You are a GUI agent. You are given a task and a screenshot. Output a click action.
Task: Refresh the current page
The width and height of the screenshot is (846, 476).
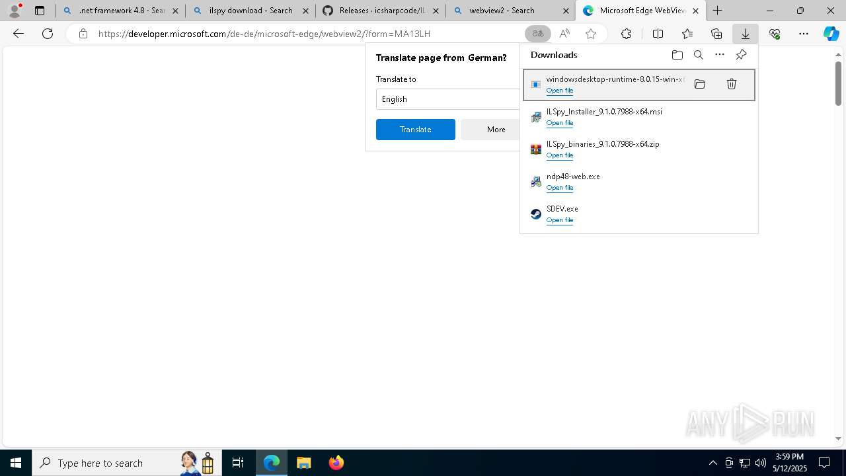(48, 34)
